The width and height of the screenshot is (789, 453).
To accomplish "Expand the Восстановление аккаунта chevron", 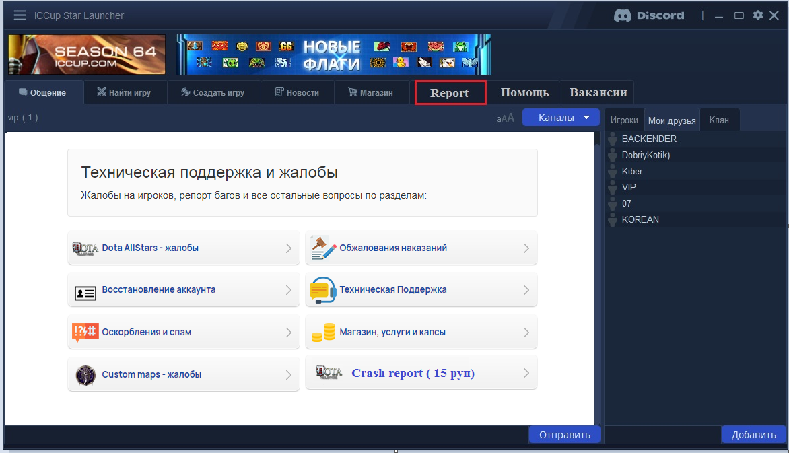I will click(x=289, y=290).
